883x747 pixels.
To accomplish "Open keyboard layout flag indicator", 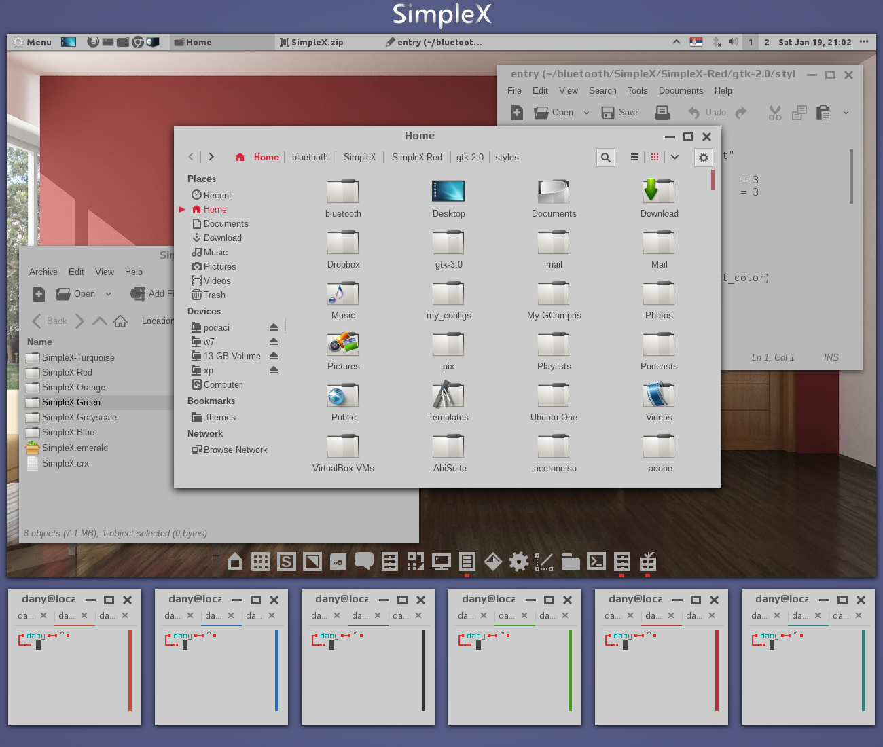I will [696, 42].
